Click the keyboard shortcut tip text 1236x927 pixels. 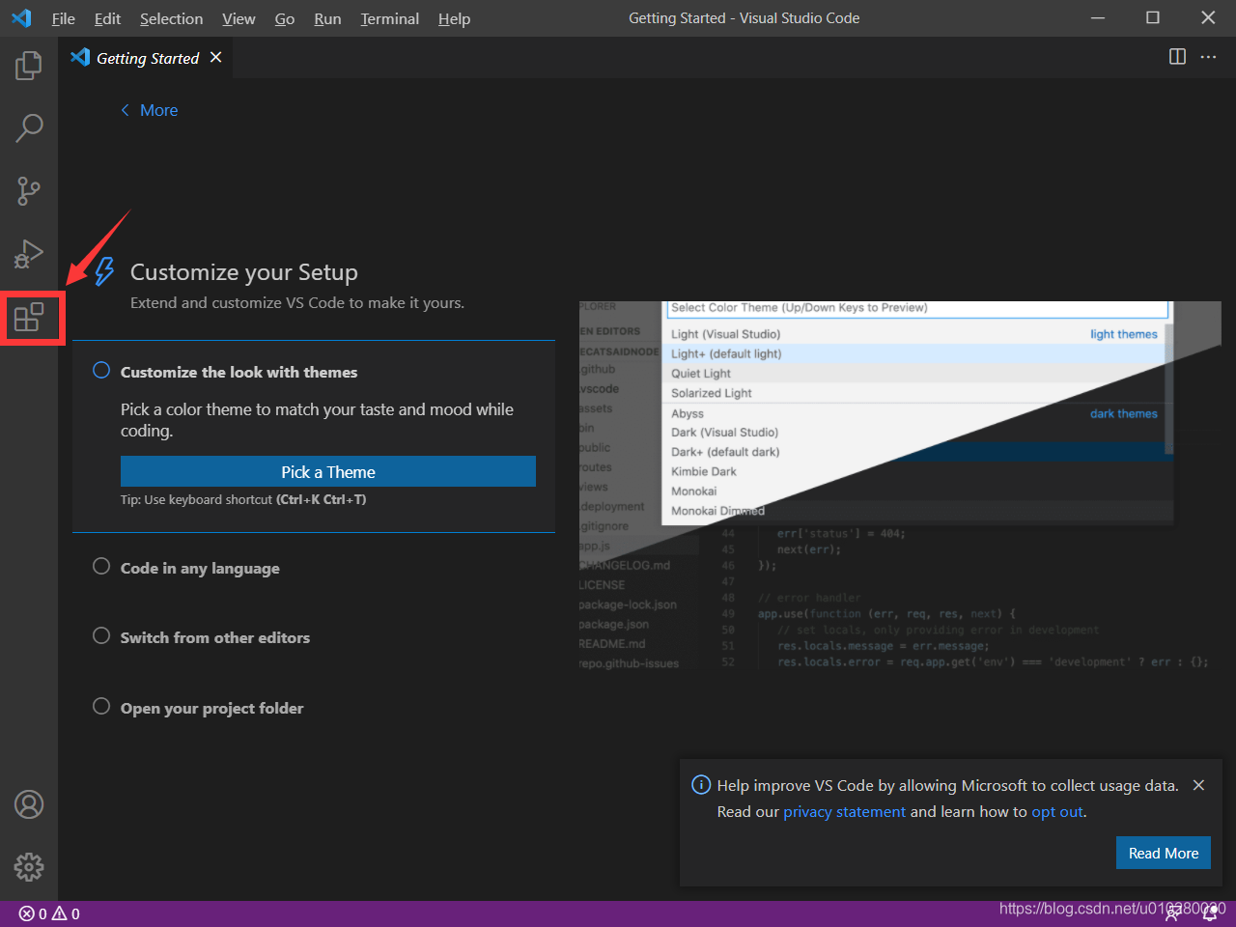coord(243,499)
